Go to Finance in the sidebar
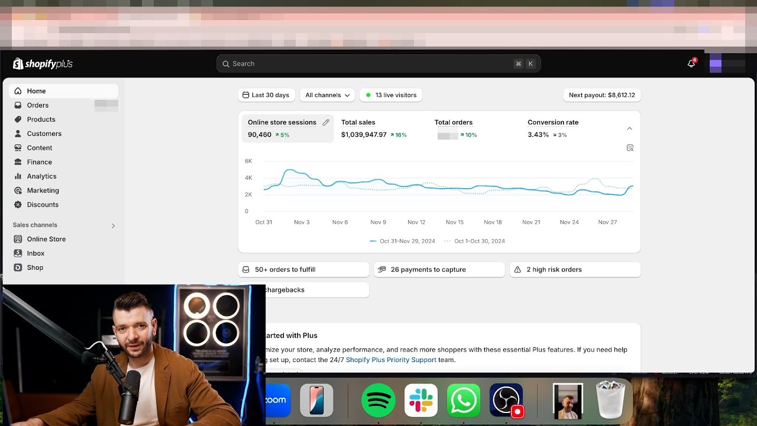 39,162
